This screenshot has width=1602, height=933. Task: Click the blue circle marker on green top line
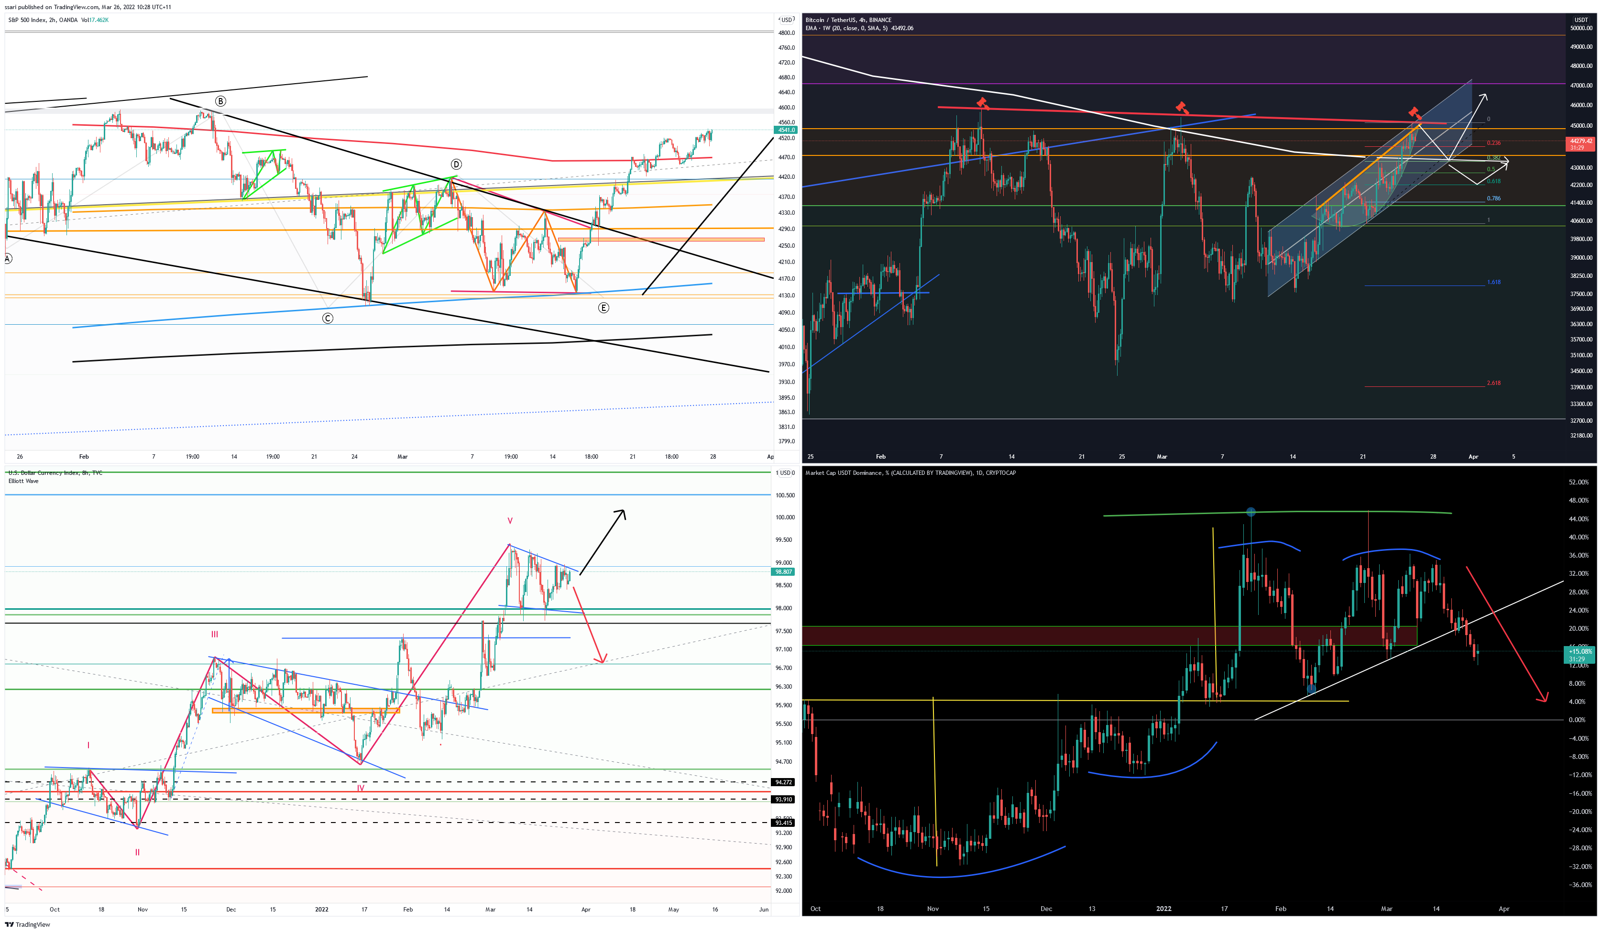tap(1251, 512)
